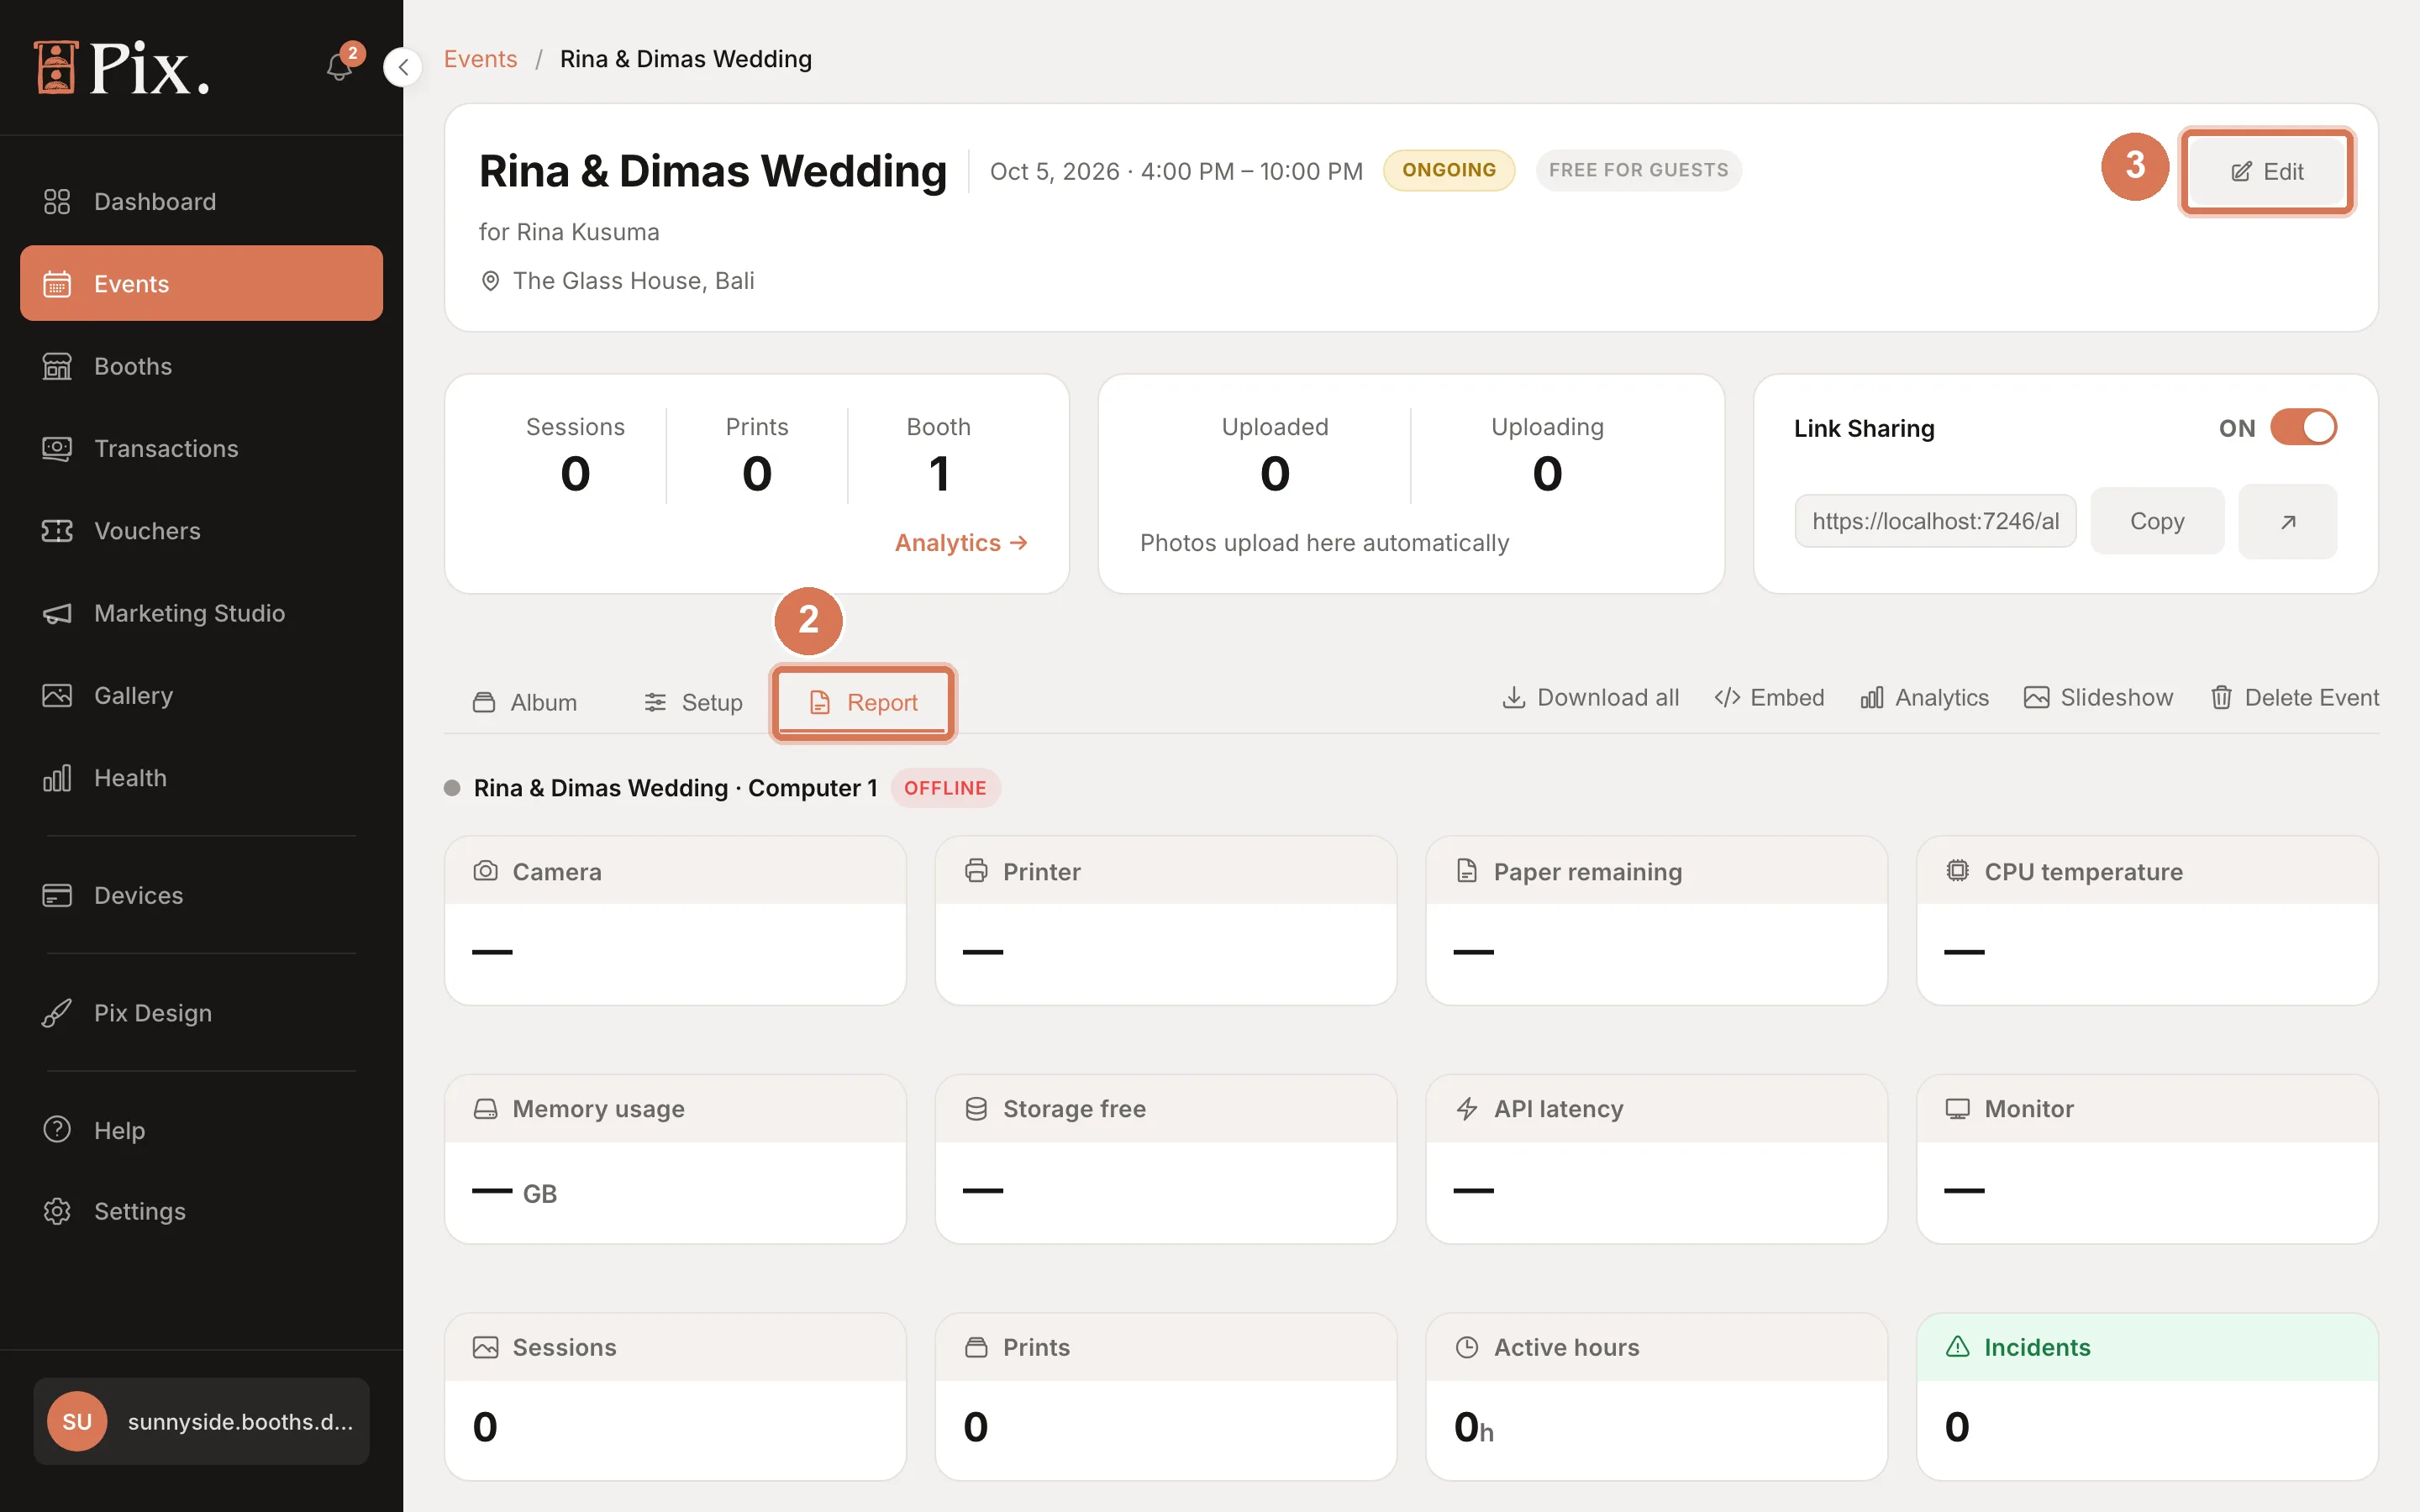Switch to the Album tab

click(524, 702)
